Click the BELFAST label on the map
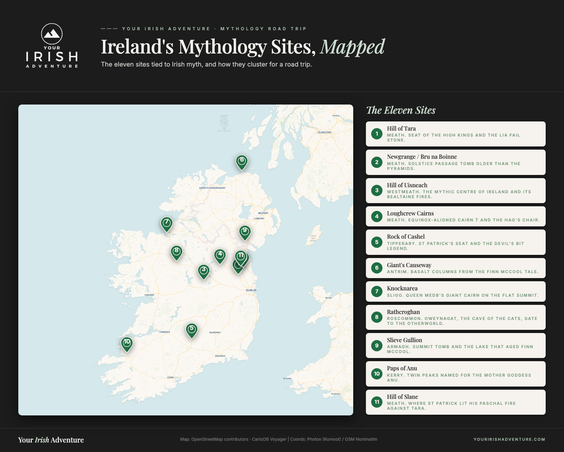This screenshot has width=564, height=452. pyautogui.click(x=263, y=213)
